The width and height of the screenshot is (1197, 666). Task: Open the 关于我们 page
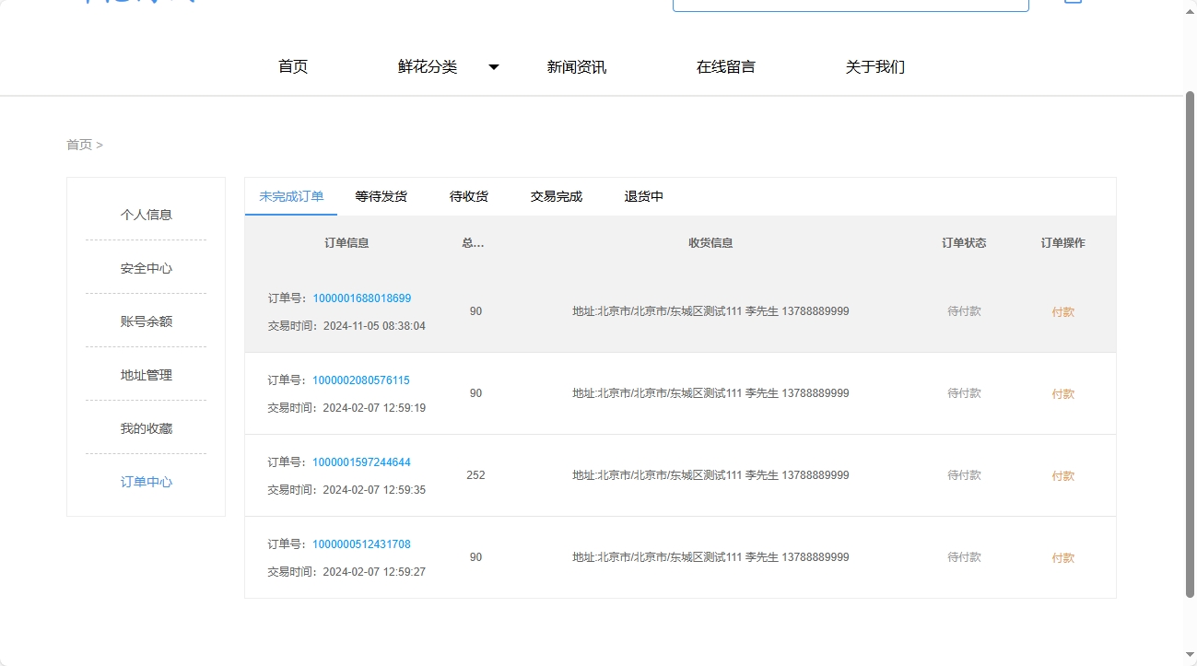tap(874, 65)
